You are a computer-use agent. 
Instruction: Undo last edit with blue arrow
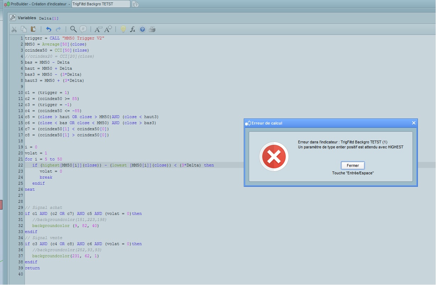coord(49,29)
